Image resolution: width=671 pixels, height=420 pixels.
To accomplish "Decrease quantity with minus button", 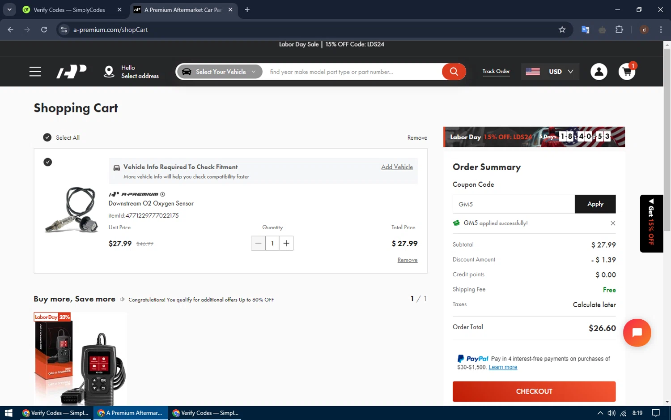I will [x=258, y=243].
